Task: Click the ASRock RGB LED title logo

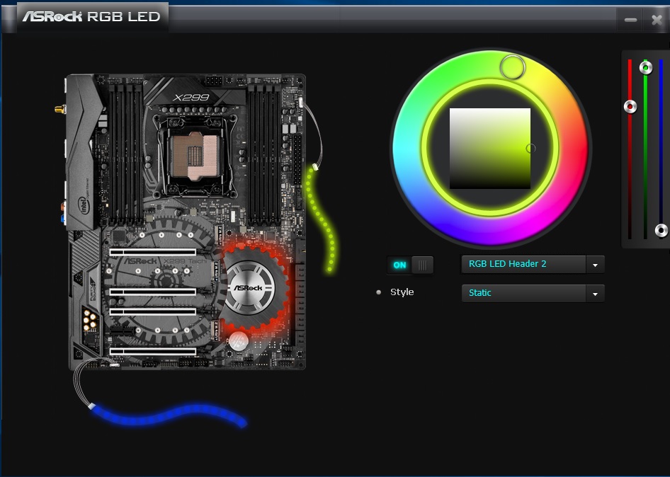Action: 91,17
